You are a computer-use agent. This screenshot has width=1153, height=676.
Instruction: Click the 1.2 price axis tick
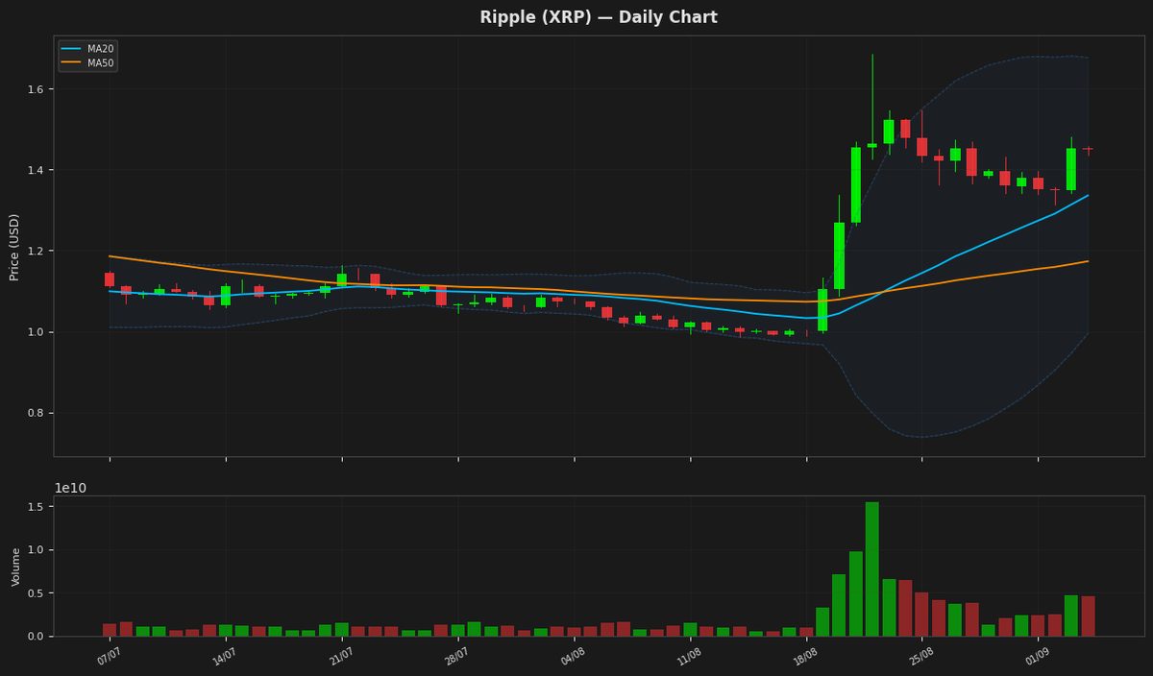click(x=37, y=252)
